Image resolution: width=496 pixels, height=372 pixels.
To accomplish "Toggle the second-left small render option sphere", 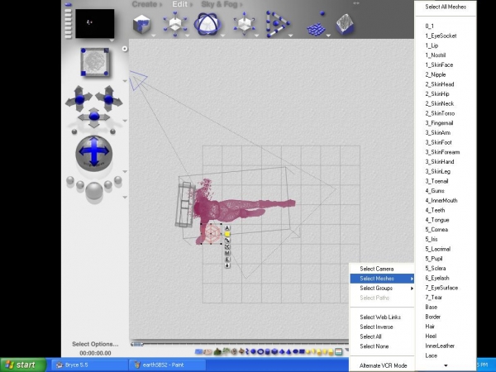I will (80, 184).
